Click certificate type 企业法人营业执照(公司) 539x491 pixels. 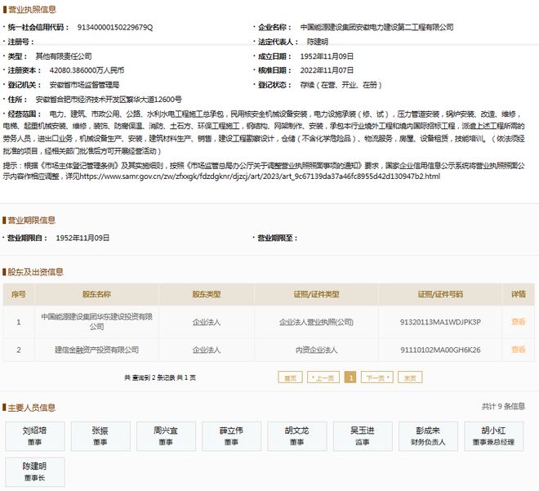(316, 322)
